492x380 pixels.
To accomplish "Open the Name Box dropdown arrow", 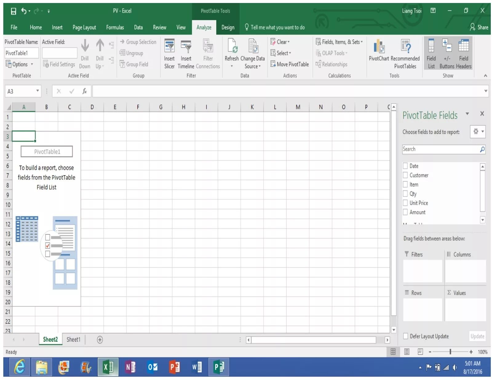I will 38,91.
